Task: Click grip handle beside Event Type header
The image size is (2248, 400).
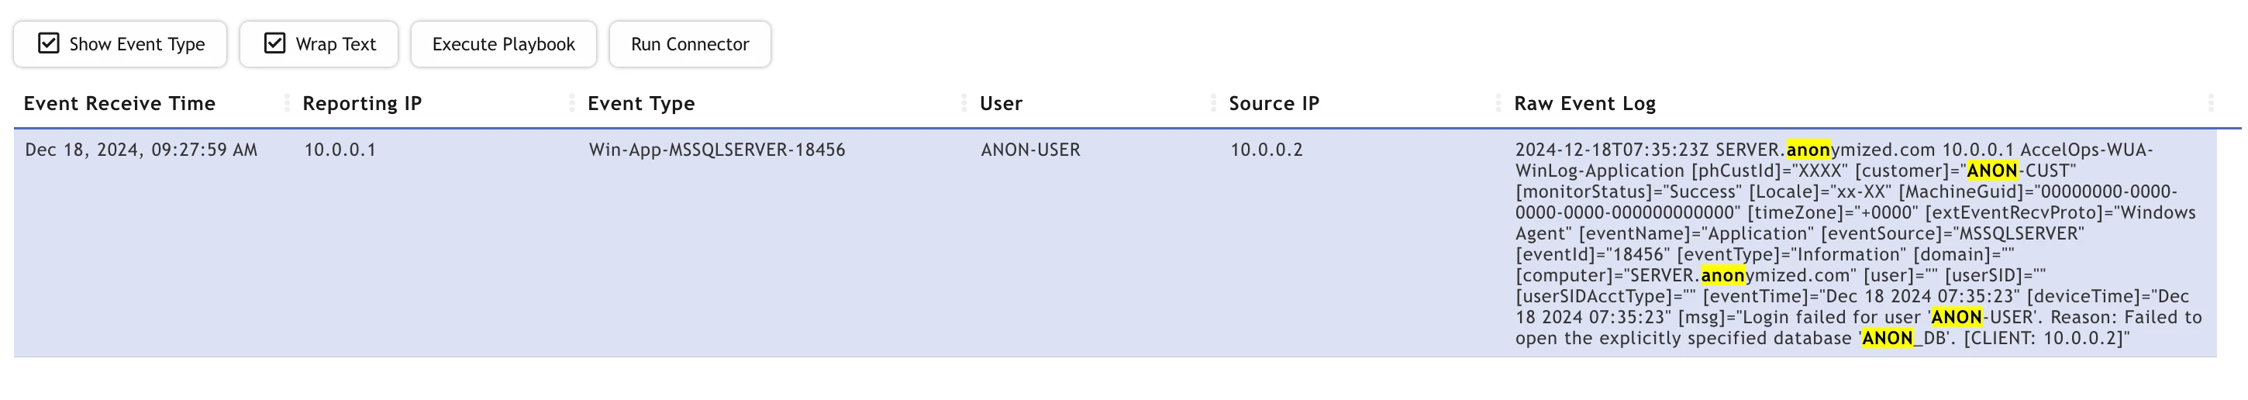Action: coord(964,103)
